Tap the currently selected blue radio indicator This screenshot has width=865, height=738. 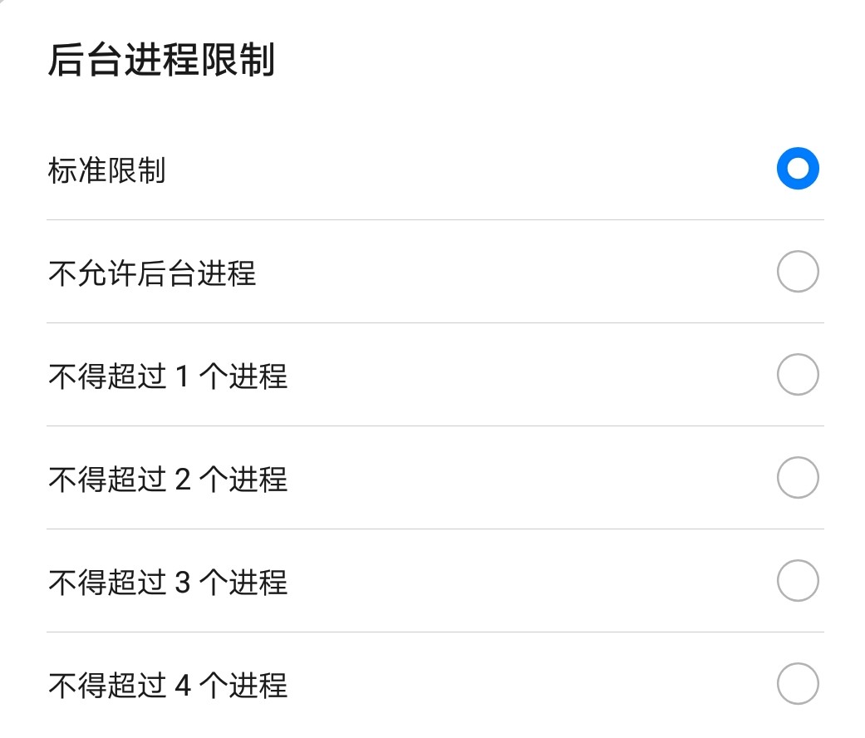798,169
